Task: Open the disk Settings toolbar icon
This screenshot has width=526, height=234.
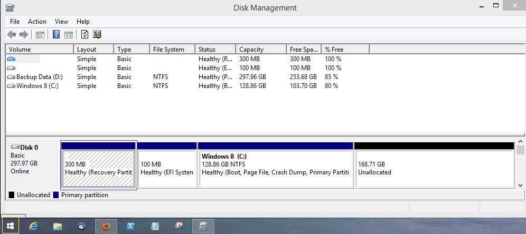Action: pyautogui.click(x=97, y=34)
